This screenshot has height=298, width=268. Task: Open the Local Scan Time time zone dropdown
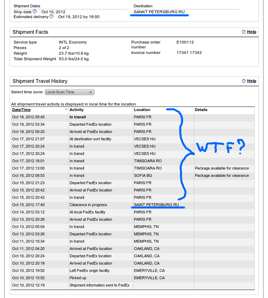[70, 92]
